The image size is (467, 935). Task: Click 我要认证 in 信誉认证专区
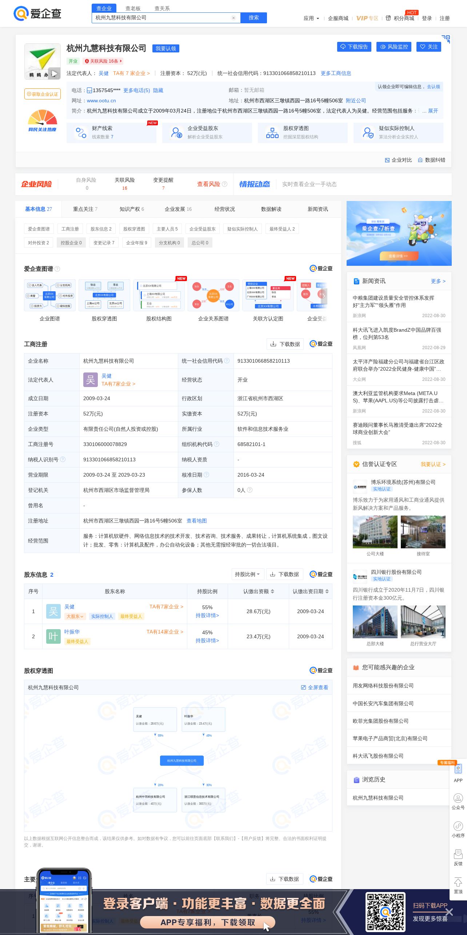tap(433, 464)
